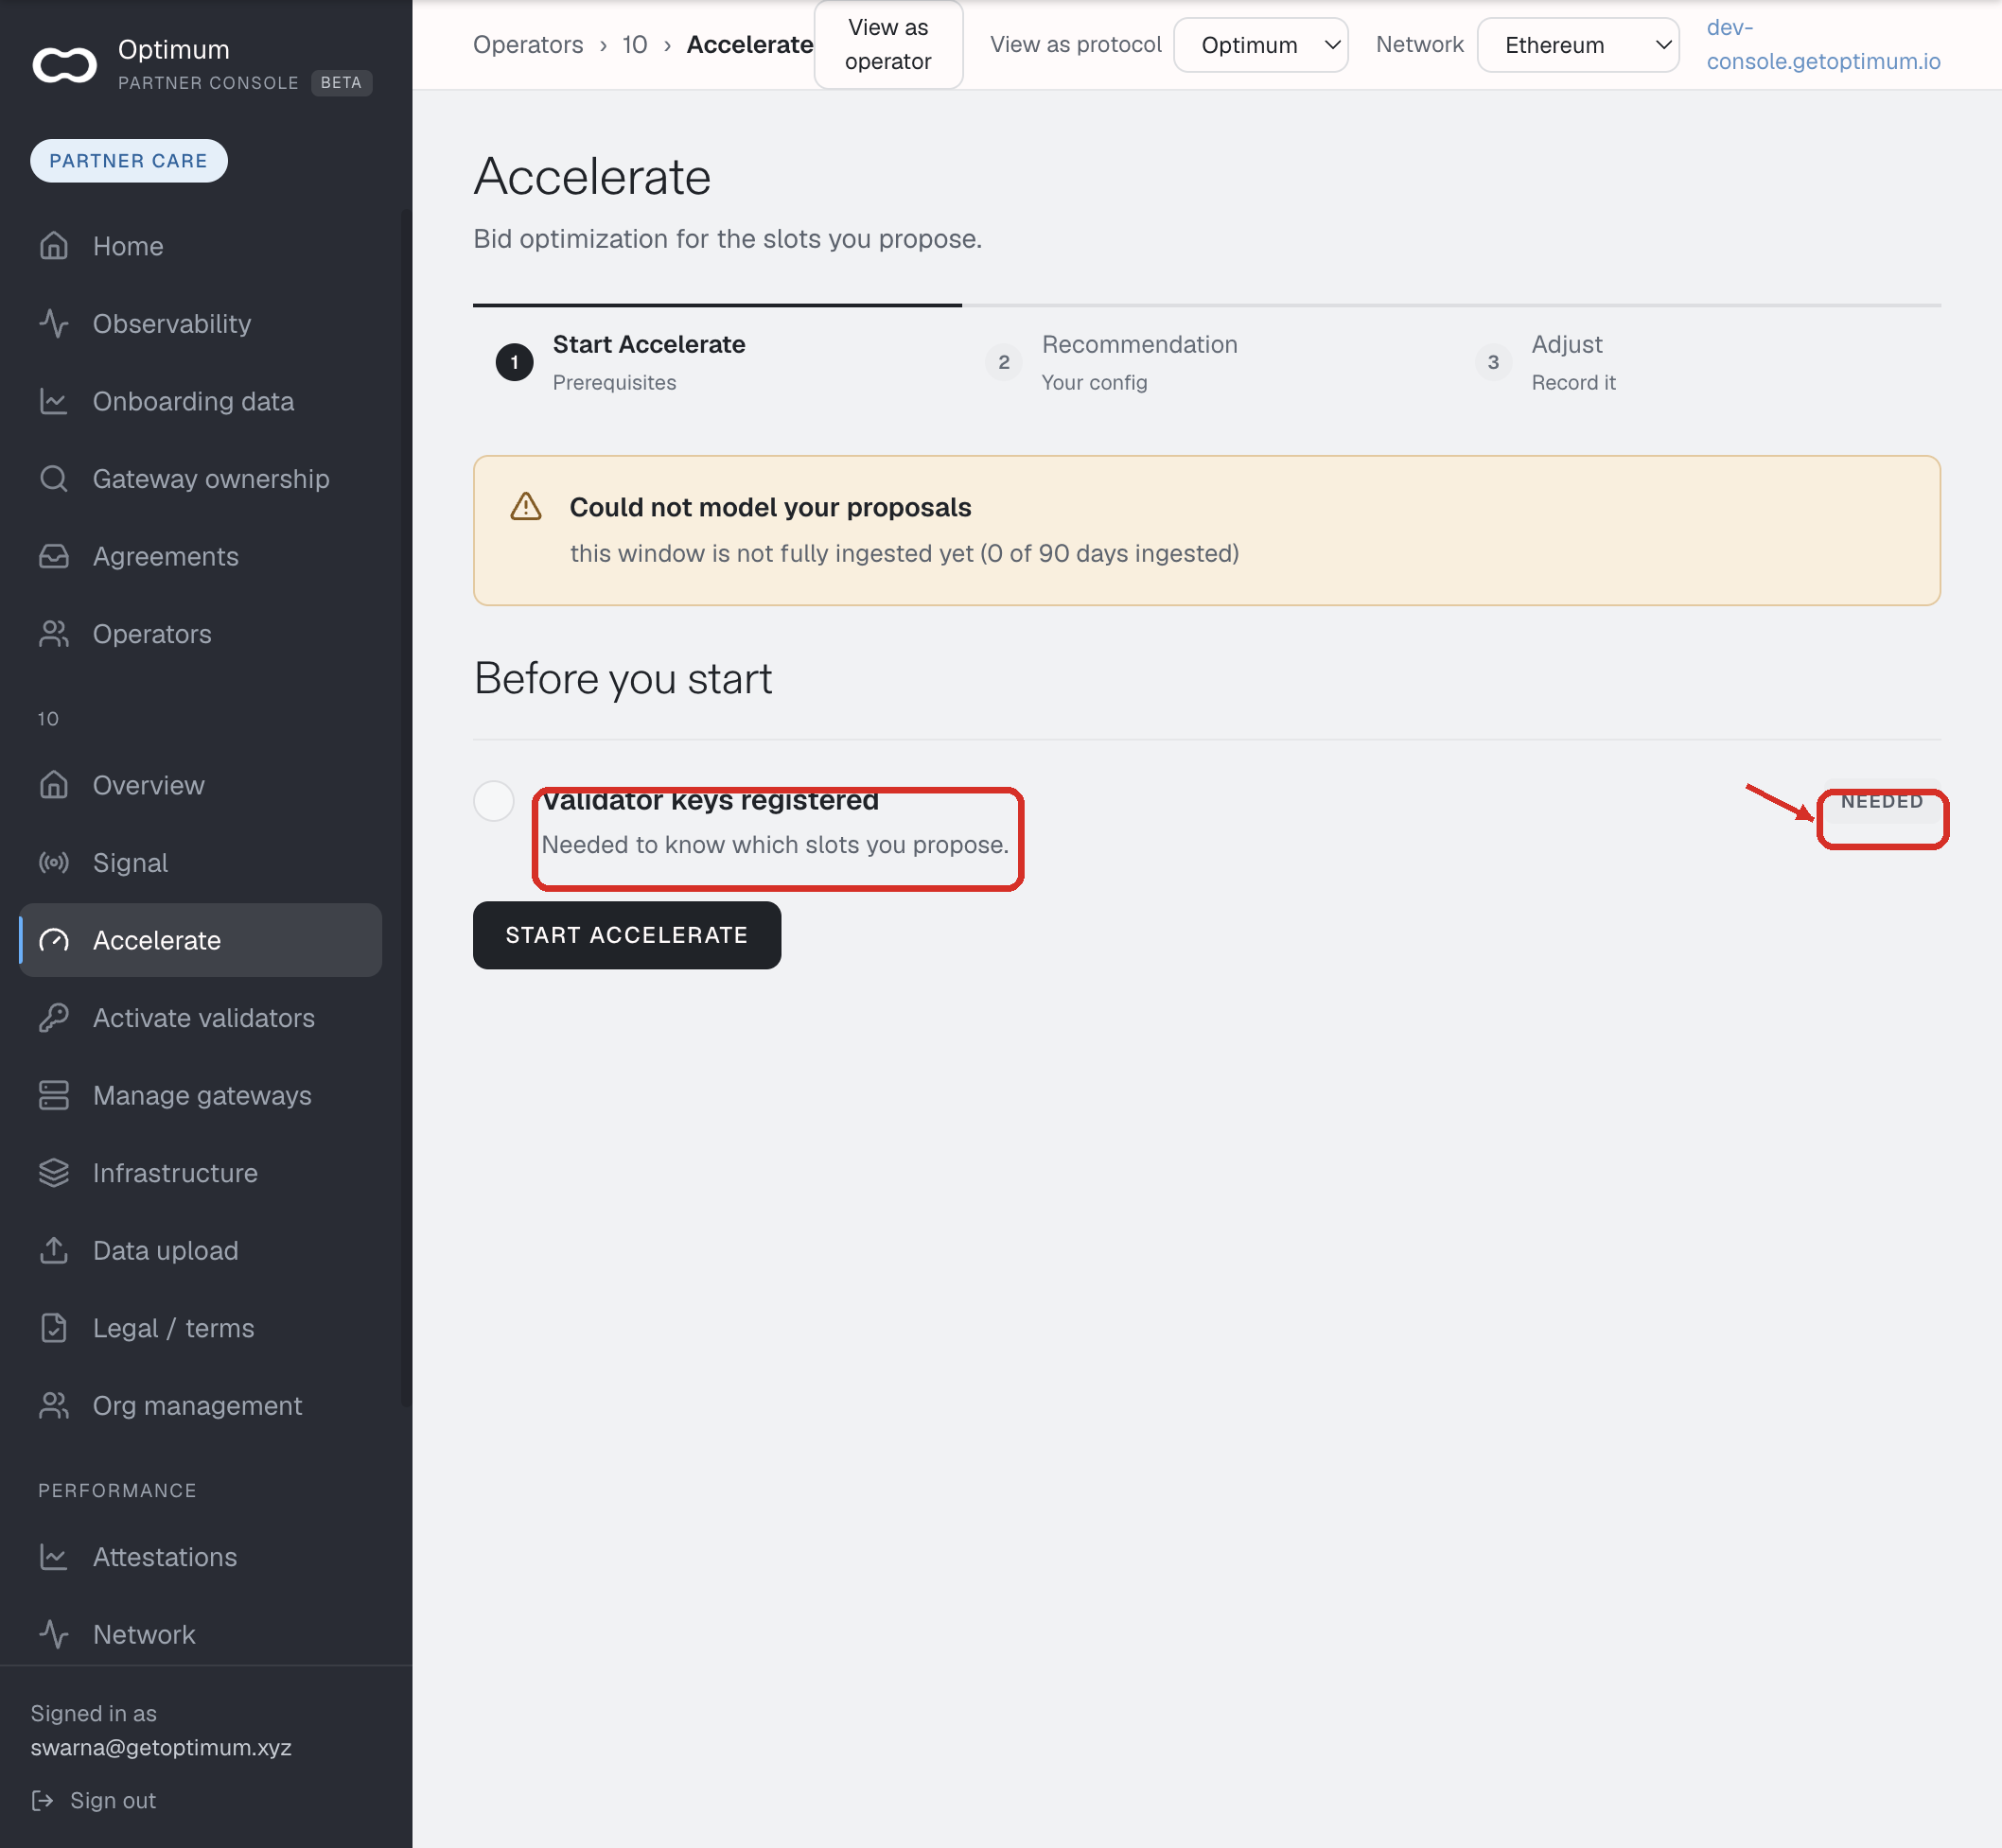Go to Onboarding data page
Viewport: 2002px width, 1848px height.
point(200,401)
